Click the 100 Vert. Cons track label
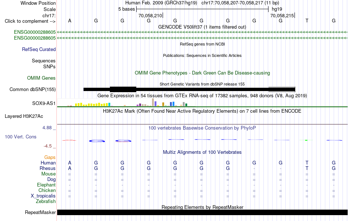Image resolution: width=348 pixels, height=221 pixels. [21, 137]
